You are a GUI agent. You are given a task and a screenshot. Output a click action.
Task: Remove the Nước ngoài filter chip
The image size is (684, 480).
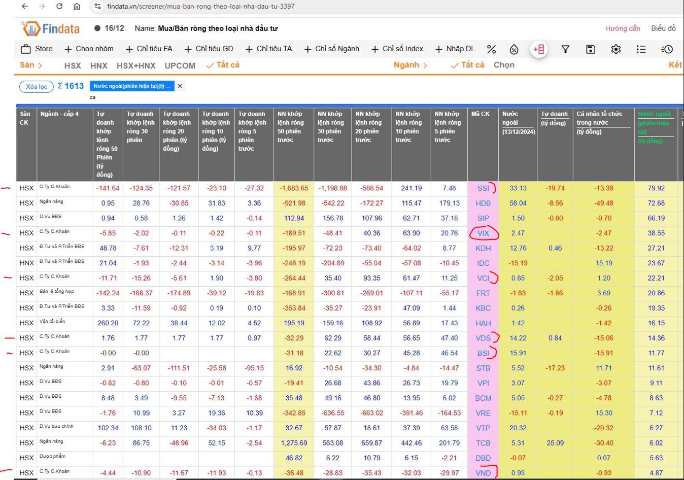click(x=180, y=86)
